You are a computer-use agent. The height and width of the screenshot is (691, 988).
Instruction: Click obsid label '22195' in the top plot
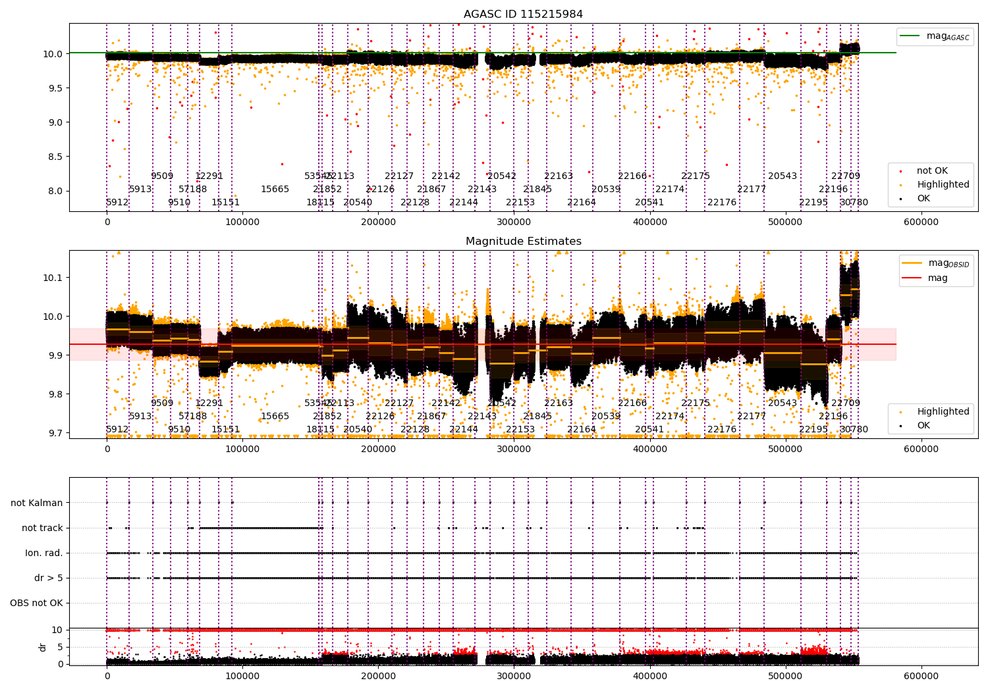pyautogui.click(x=813, y=203)
